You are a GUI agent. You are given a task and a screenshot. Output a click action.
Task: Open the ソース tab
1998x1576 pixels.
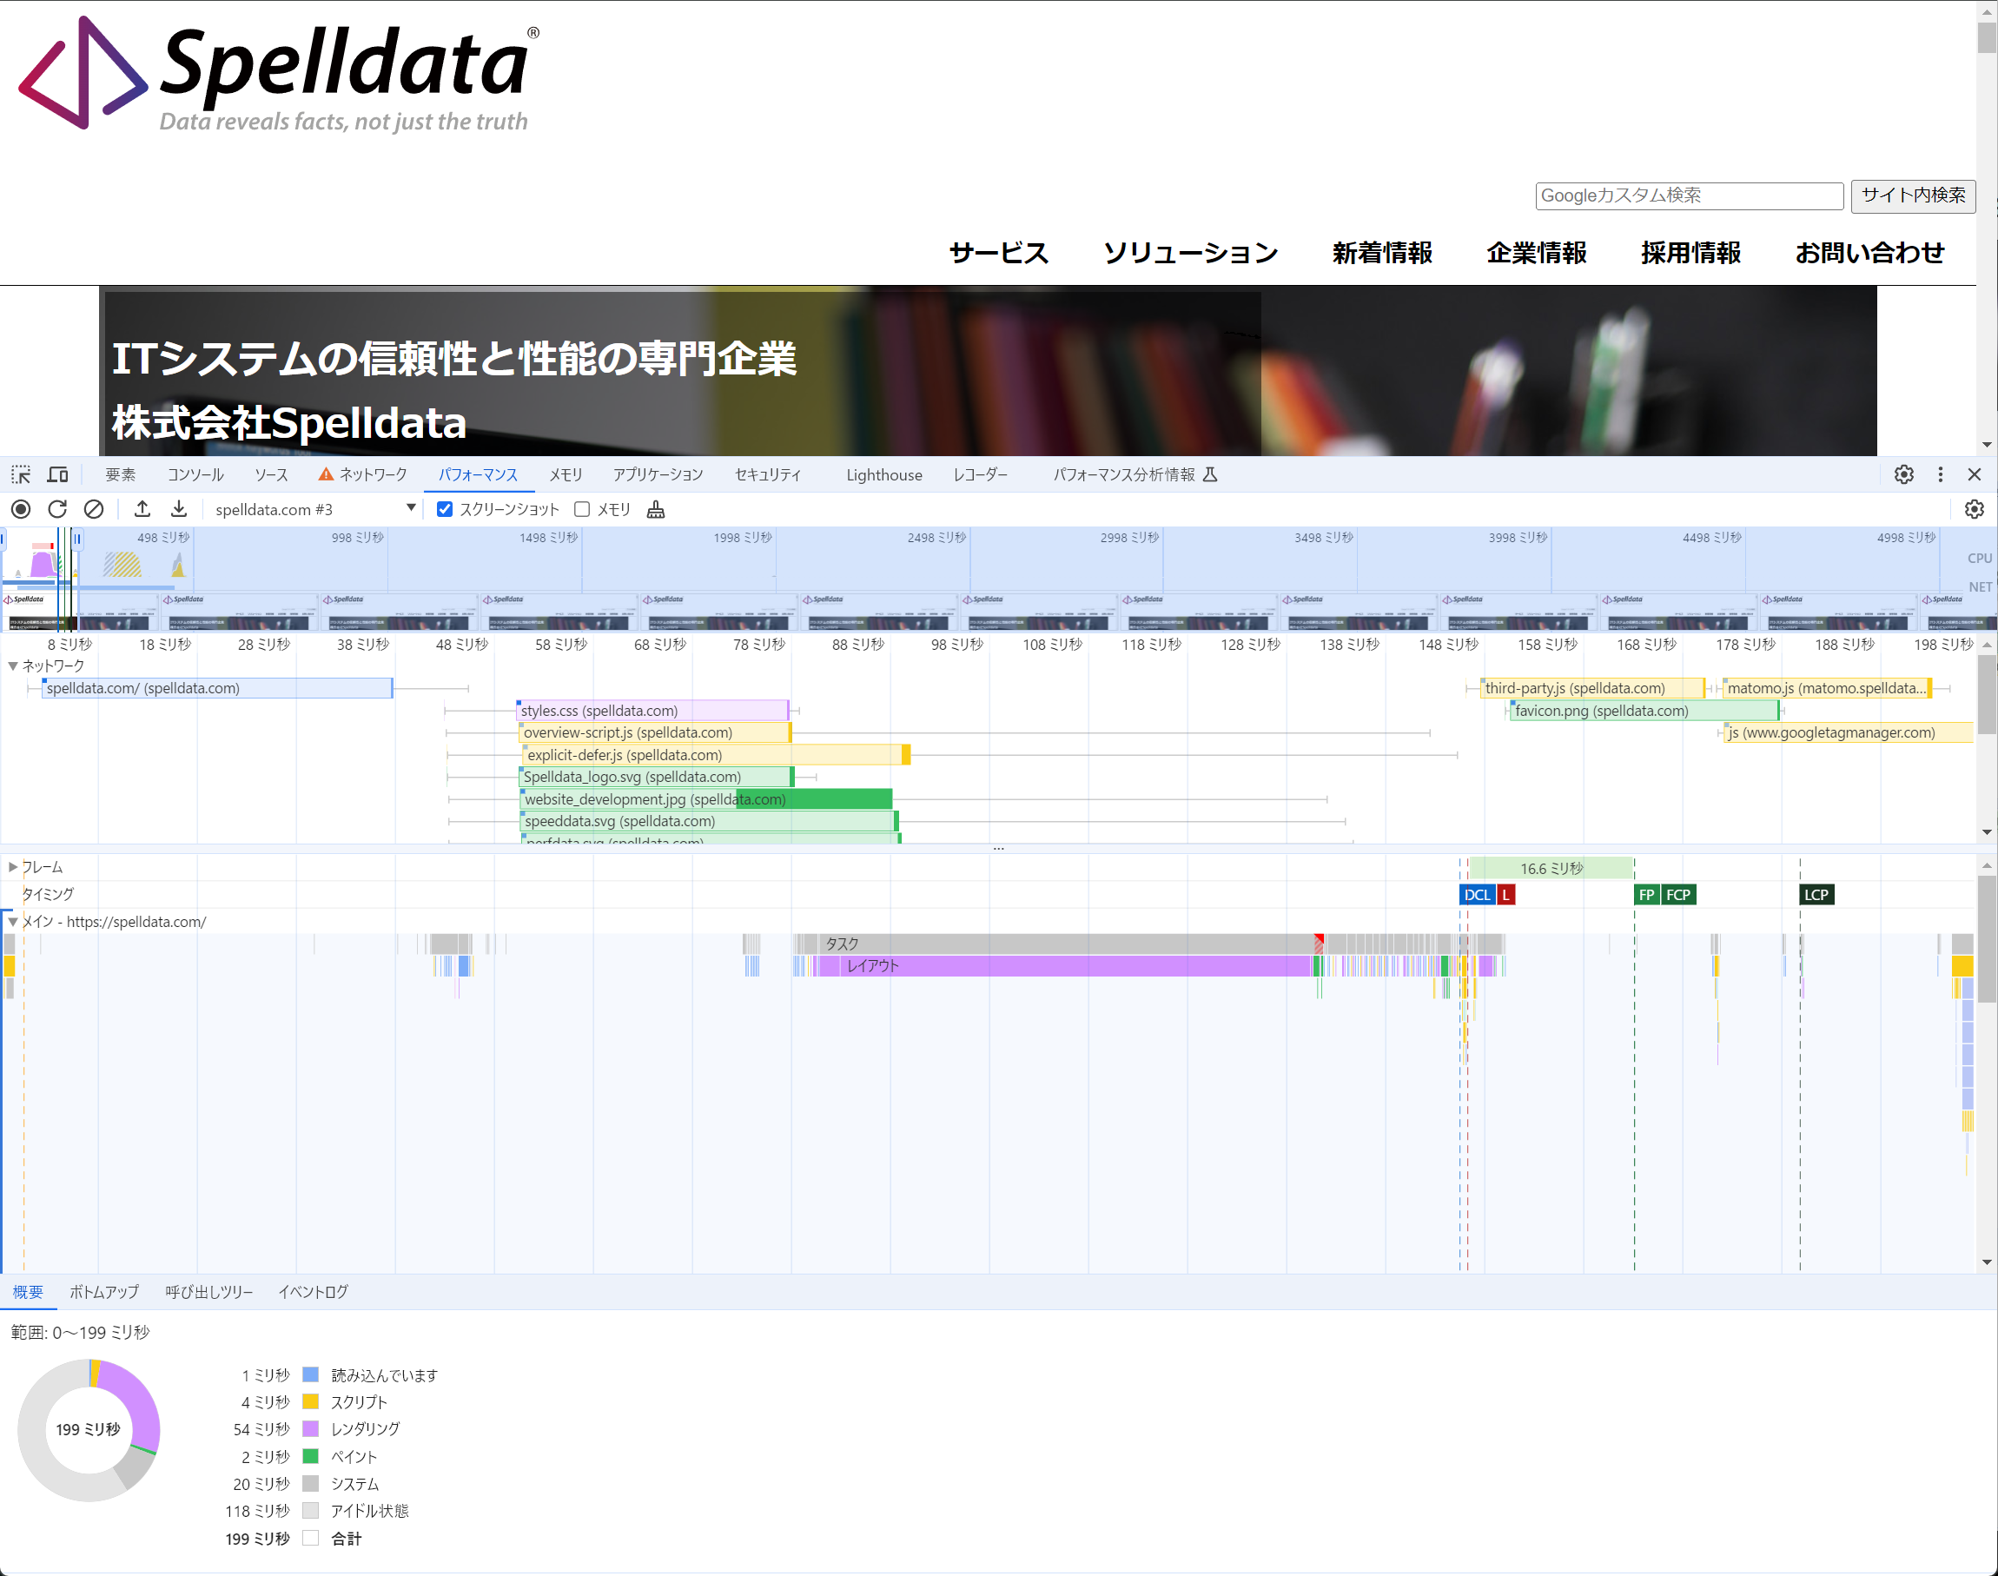point(271,474)
